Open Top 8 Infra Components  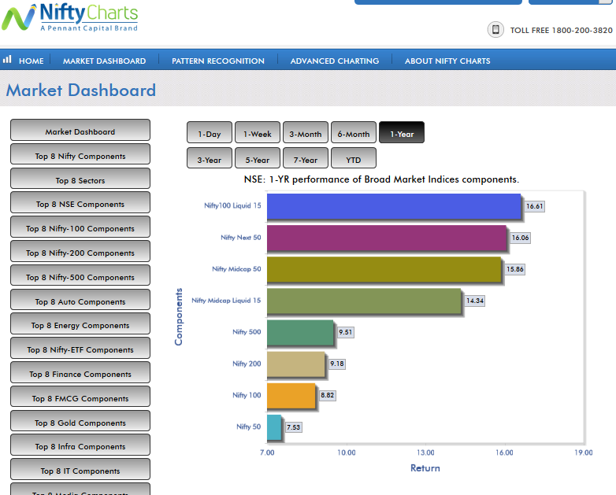coord(80,445)
